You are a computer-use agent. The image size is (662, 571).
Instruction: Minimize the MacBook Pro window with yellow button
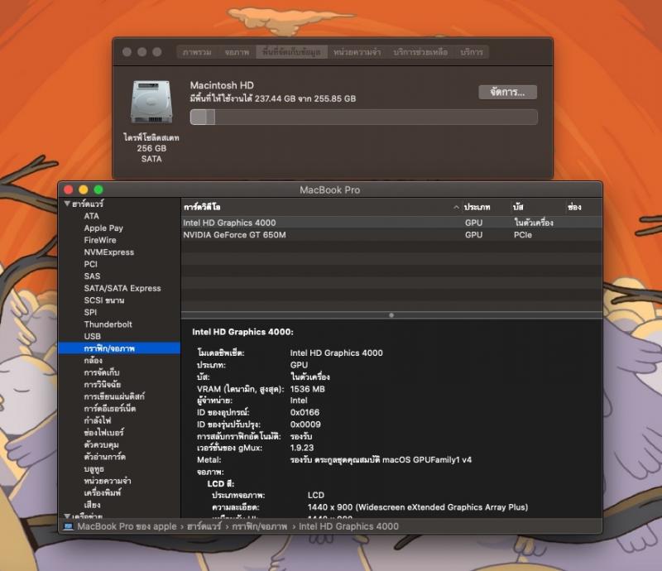click(84, 190)
